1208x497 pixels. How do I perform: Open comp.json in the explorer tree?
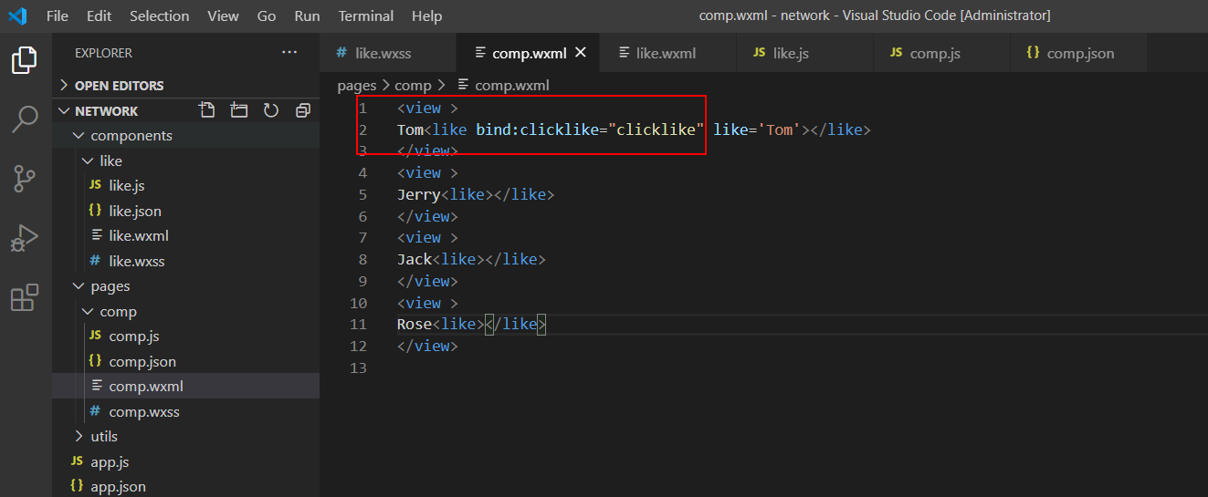[186, 361]
